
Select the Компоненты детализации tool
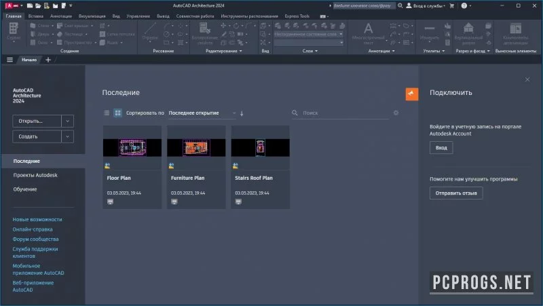point(516,33)
